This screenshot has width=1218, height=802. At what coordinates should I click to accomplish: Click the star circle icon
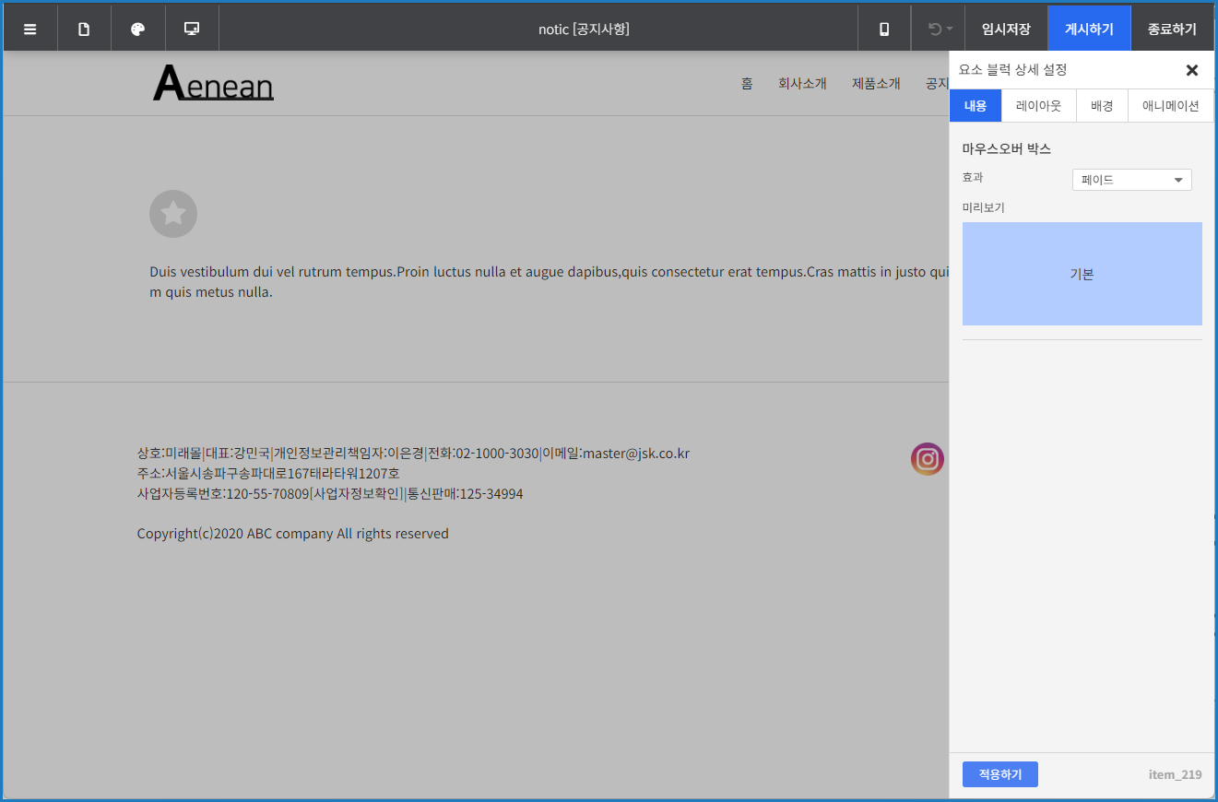[173, 214]
